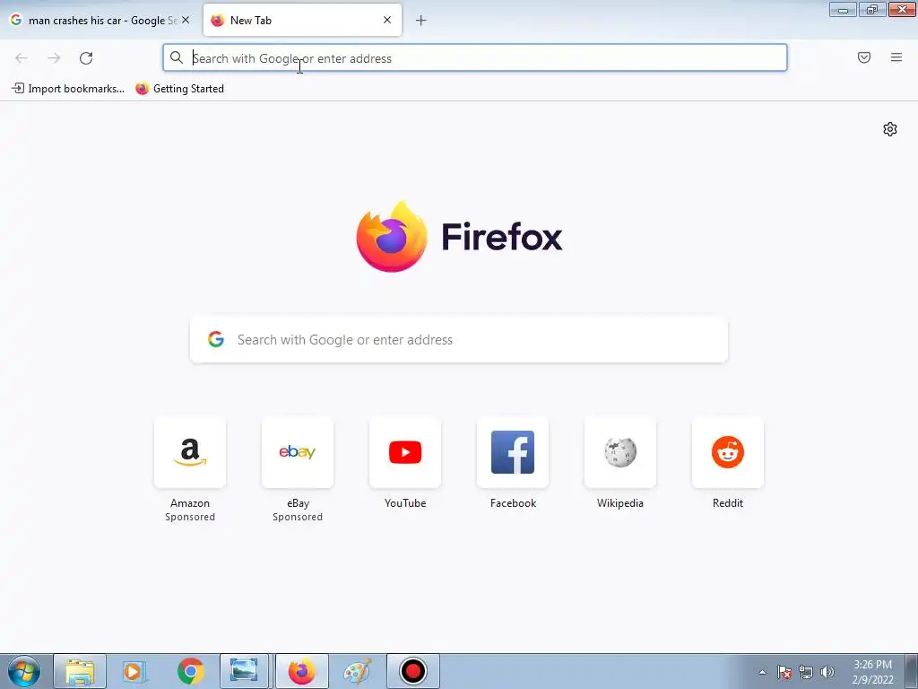The width and height of the screenshot is (918, 689).
Task: Click the Show desktop strip
Action: point(912,671)
